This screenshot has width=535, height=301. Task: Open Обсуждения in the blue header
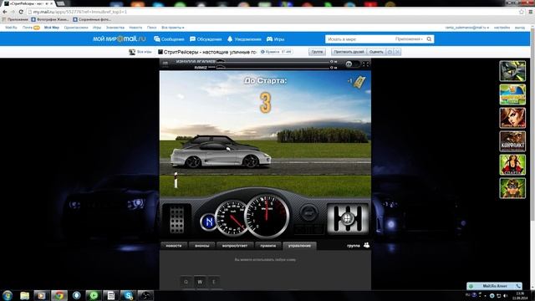(206, 39)
